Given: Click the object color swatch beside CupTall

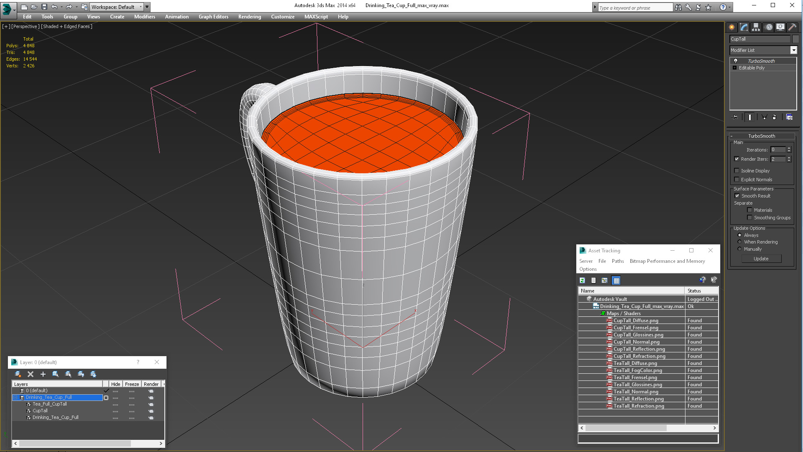Looking at the screenshot, I should (x=795, y=39).
